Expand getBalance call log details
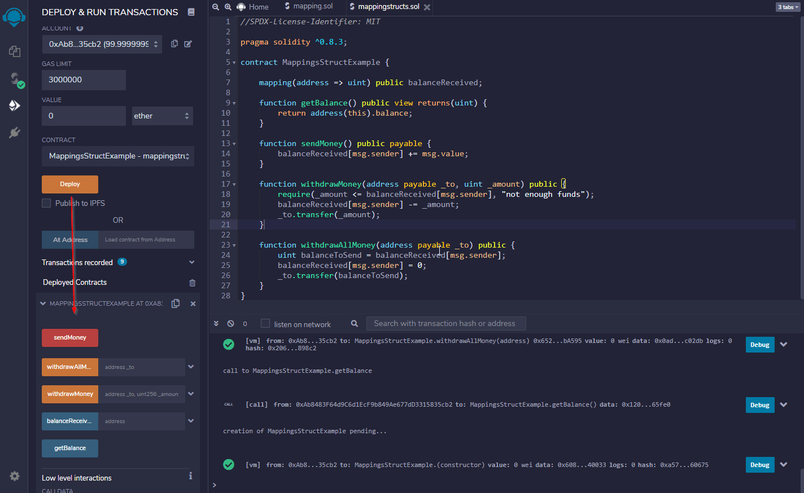 tap(784, 405)
